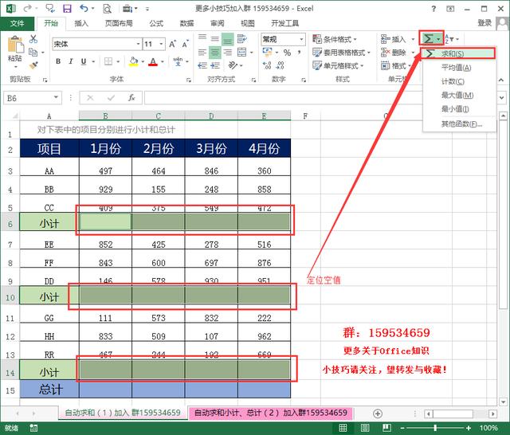This screenshot has height=435, width=510.
Task: Click the Decrease Decimal icon
Action: tap(280, 65)
